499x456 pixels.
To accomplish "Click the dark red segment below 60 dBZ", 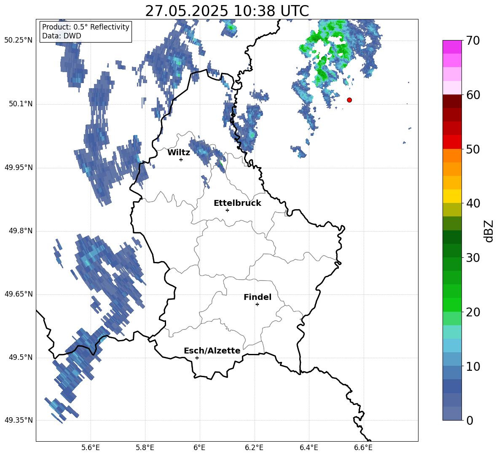I will 452,101.
